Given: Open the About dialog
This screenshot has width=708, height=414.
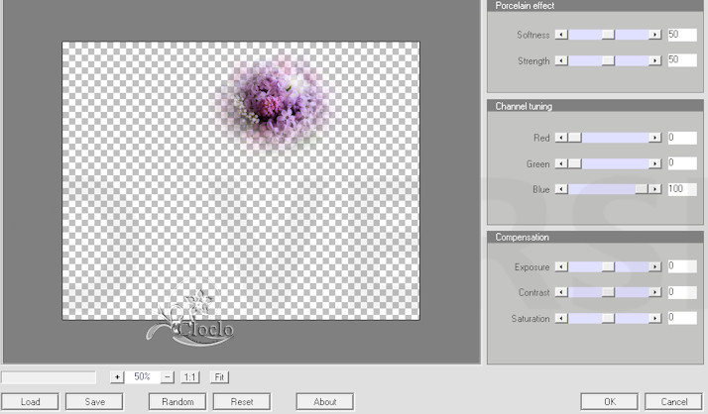Looking at the screenshot, I should pos(324,401).
